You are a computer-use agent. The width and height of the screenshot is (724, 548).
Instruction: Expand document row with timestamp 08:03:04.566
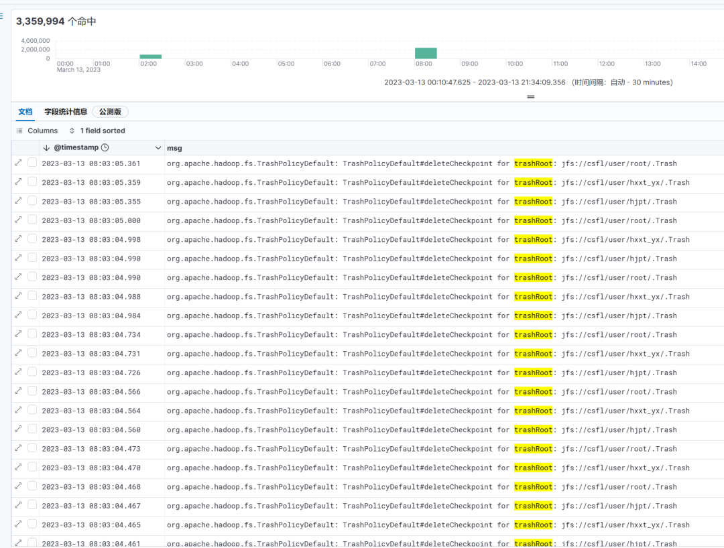(18, 391)
